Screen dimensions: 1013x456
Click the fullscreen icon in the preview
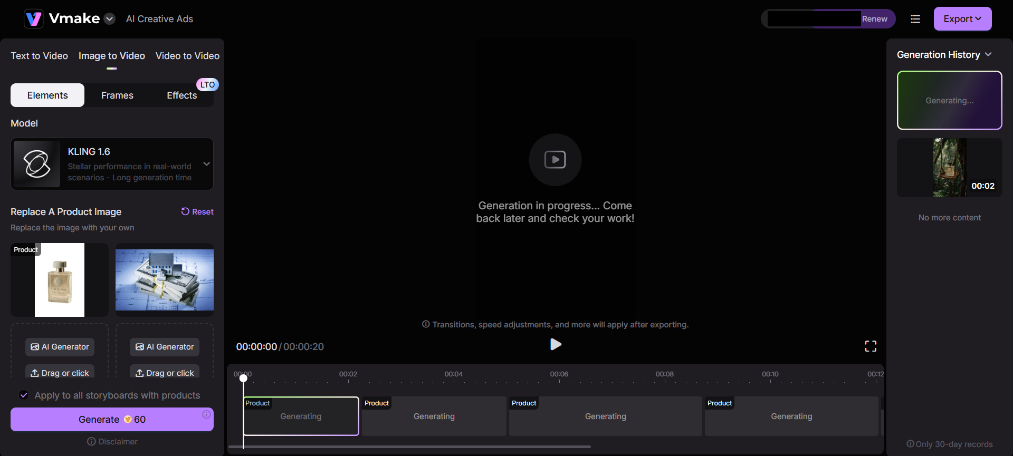[871, 346]
